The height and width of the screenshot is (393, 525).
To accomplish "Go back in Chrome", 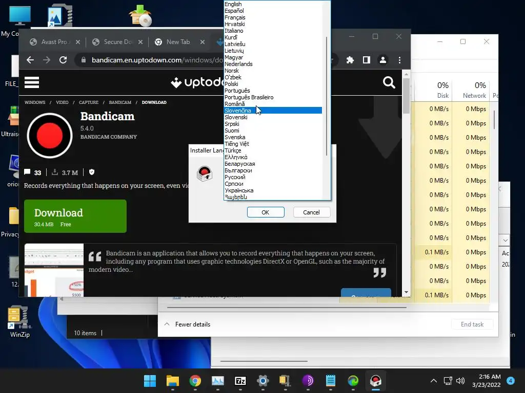I will pos(30,60).
